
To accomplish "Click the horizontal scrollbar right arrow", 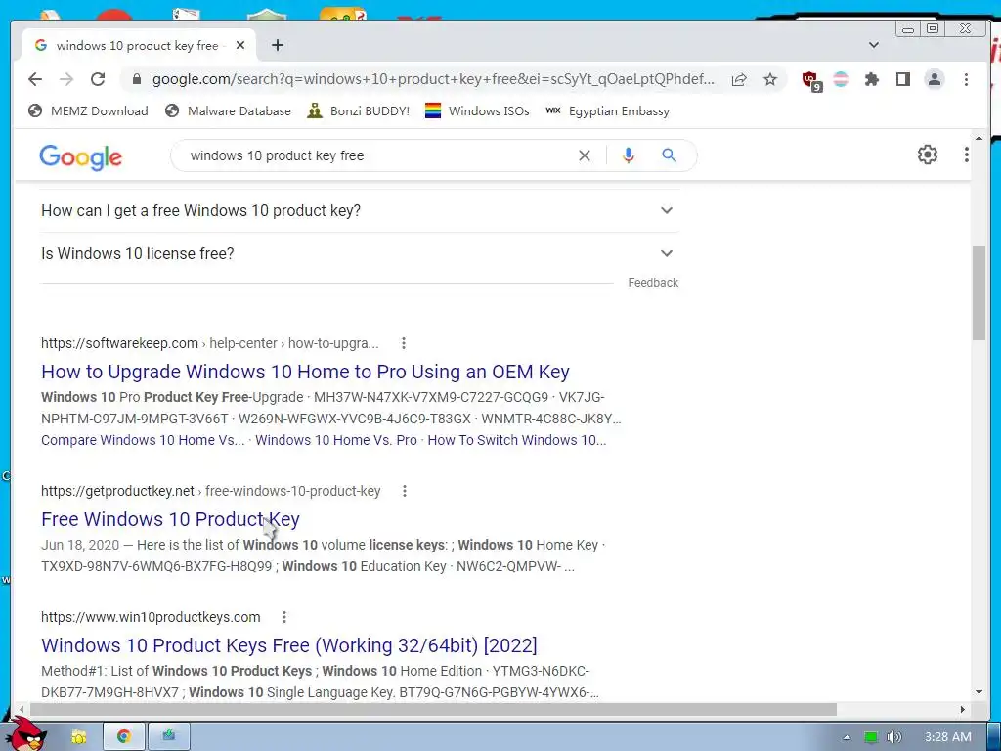I will [962, 710].
